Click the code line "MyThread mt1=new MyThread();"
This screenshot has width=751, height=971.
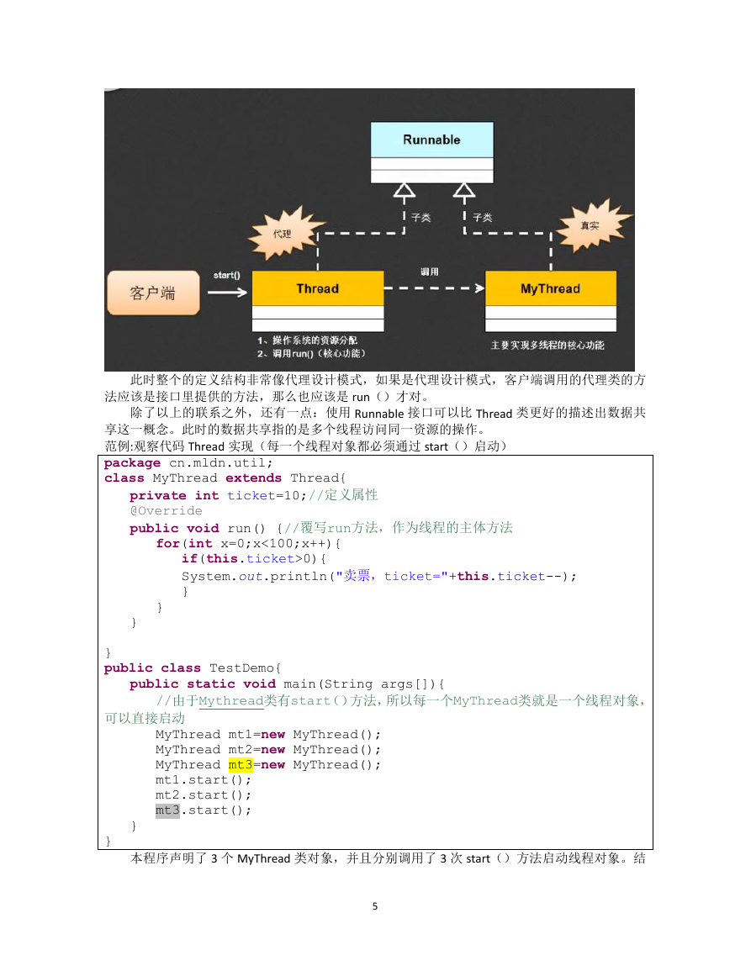pyautogui.click(x=268, y=735)
